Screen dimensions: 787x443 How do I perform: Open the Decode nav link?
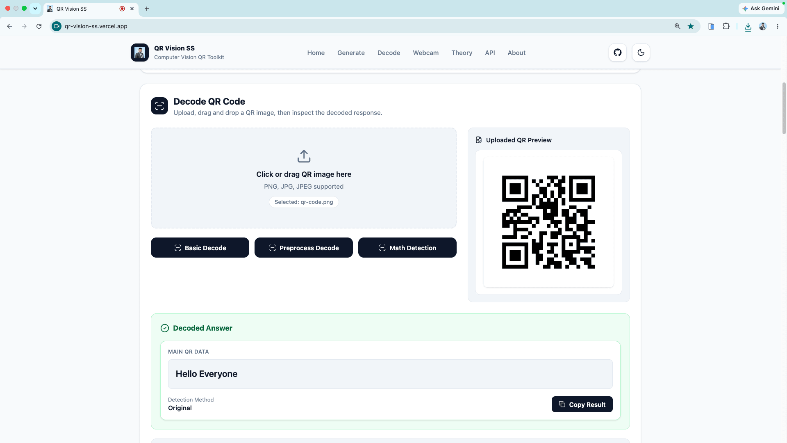(389, 53)
